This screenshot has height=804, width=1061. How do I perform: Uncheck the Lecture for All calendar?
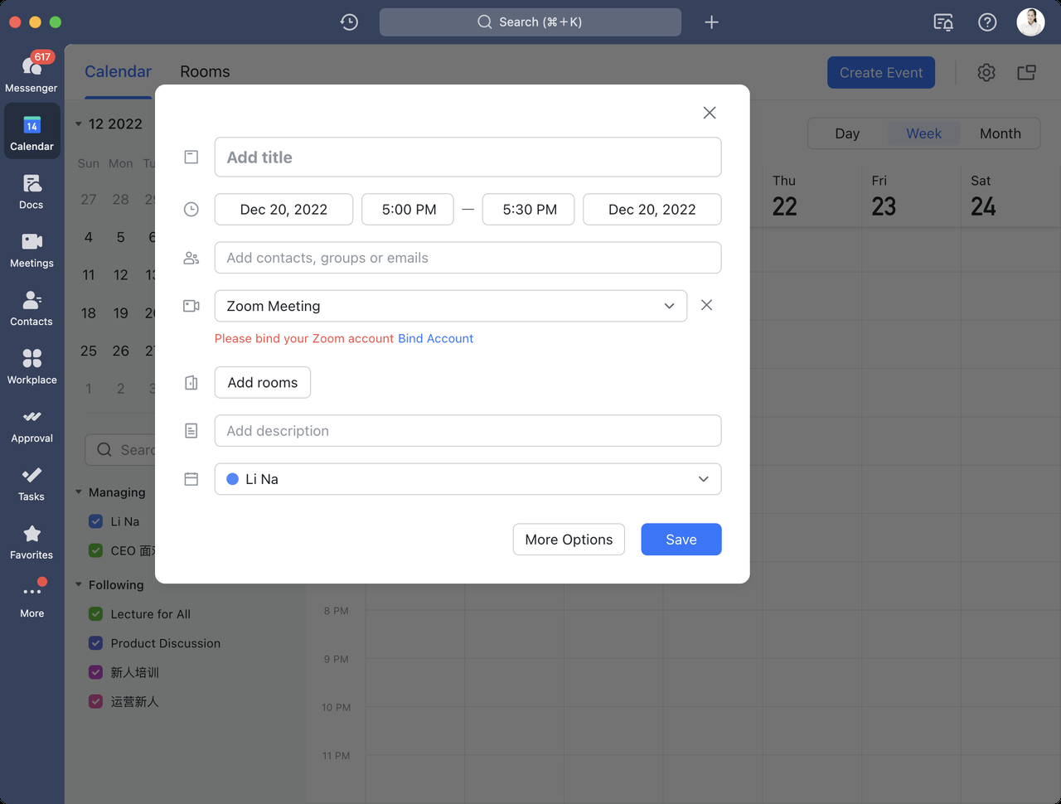(x=96, y=614)
